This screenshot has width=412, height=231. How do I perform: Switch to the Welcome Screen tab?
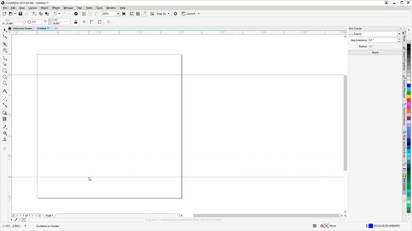click(x=22, y=28)
